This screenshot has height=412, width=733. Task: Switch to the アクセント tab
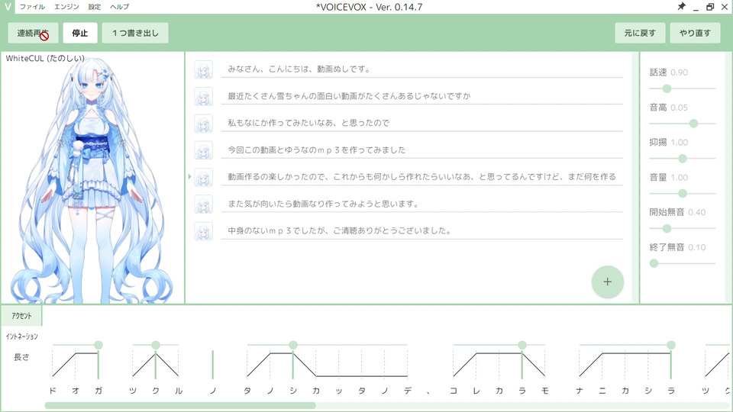21,316
